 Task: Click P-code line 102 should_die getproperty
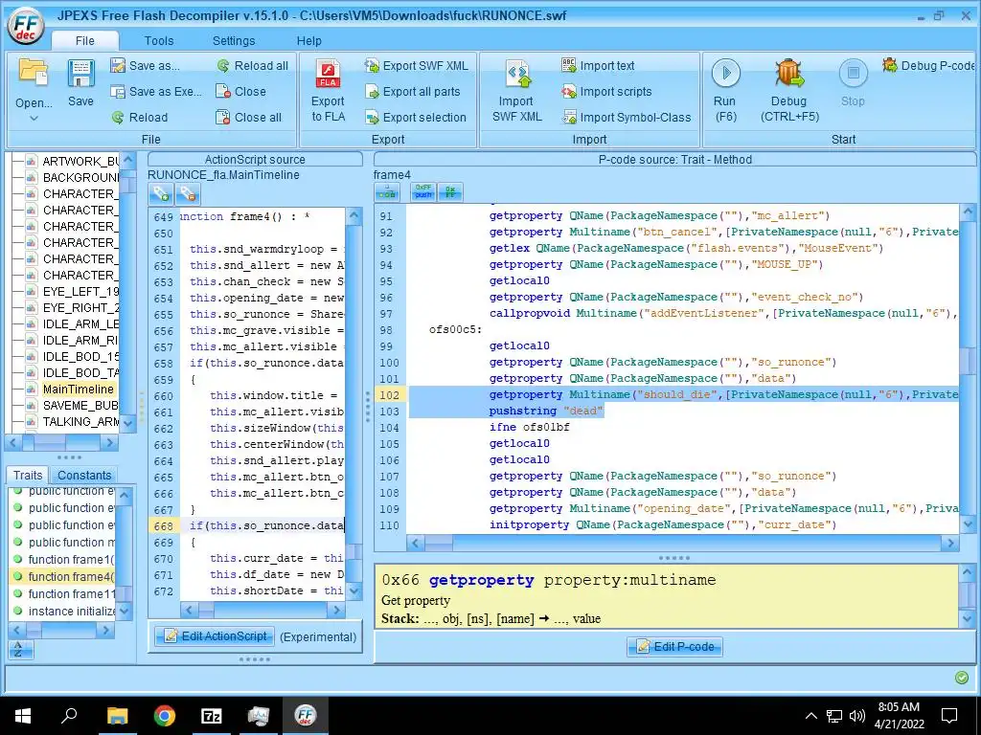[723, 394]
